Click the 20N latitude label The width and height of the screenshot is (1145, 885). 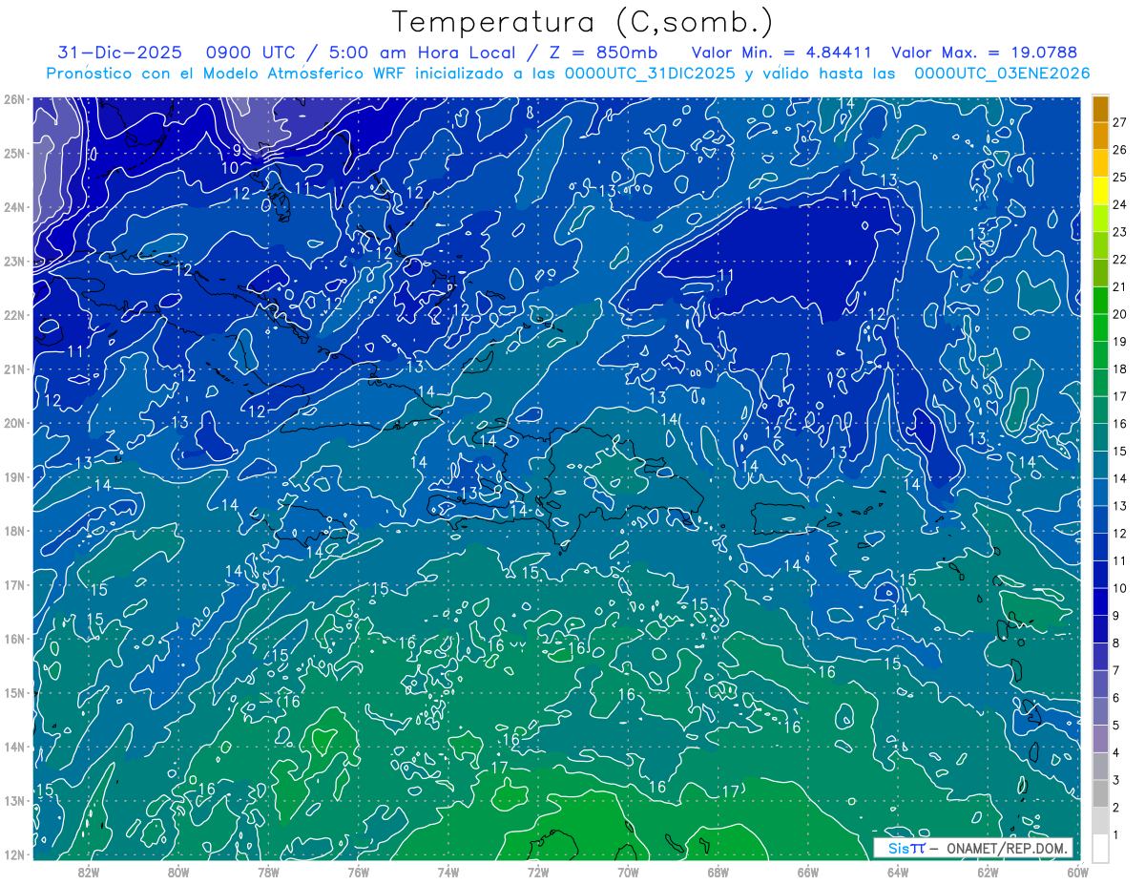point(14,423)
